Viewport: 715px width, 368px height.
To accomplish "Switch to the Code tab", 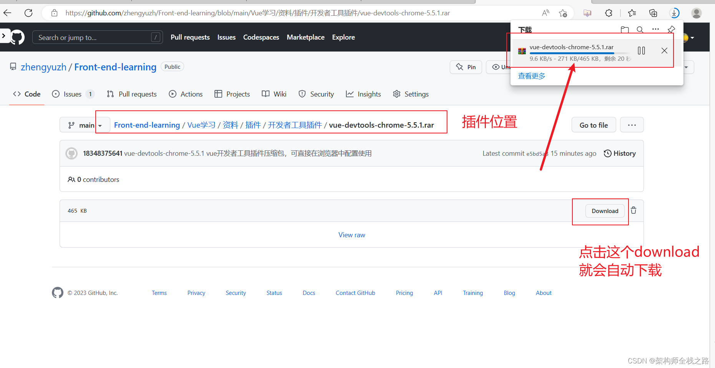I will click(27, 94).
